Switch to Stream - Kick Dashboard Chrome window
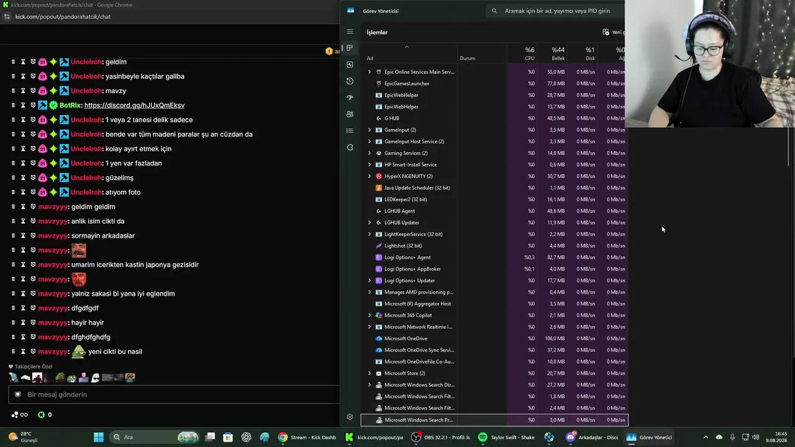Screen dimensions: 795x447 [x=307, y=437]
